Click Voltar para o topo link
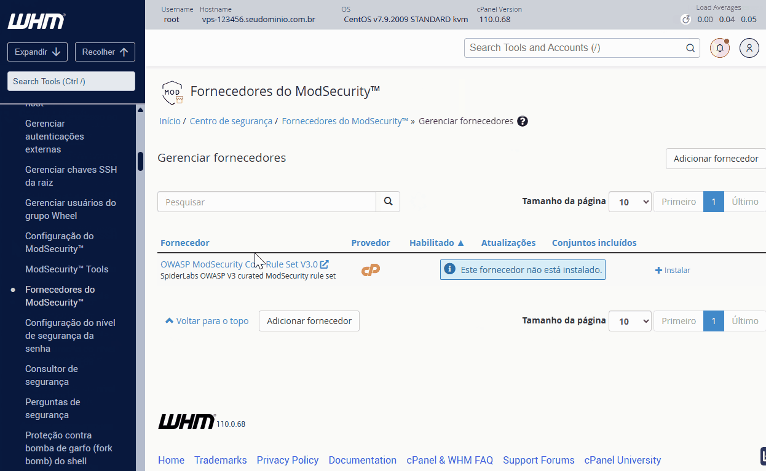Screen dimensions: 766x471 click(x=207, y=321)
